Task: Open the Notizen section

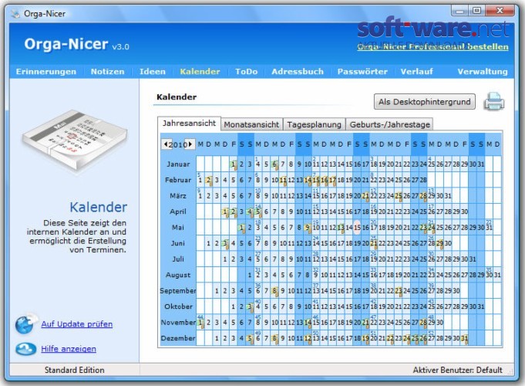Action: (x=107, y=72)
